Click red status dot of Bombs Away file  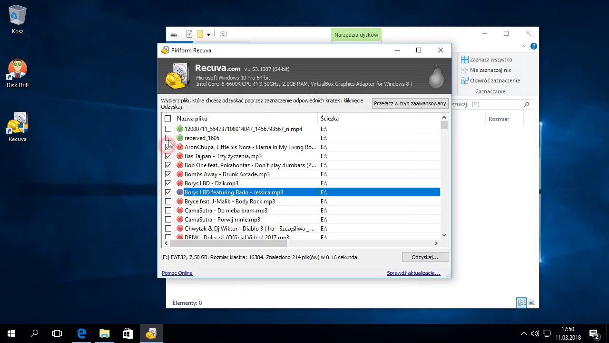[x=180, y=174]
